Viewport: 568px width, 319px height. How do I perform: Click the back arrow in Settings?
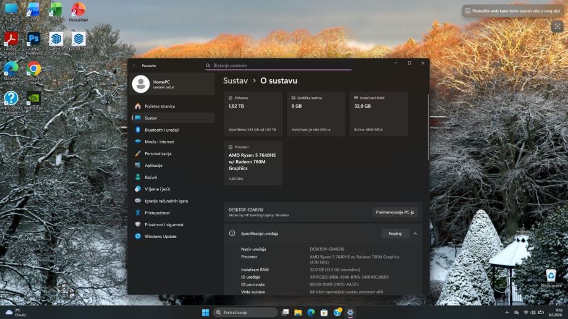[x=135, y=66]
